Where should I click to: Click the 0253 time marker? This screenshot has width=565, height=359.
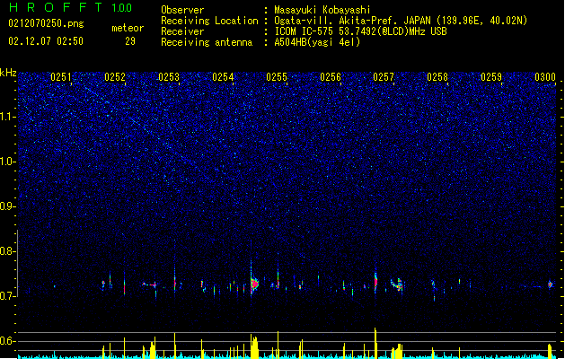tap(169, 77)
